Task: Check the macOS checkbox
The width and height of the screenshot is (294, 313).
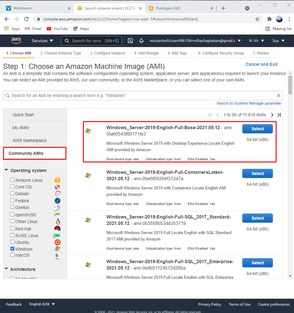Action: pos(12,255)
